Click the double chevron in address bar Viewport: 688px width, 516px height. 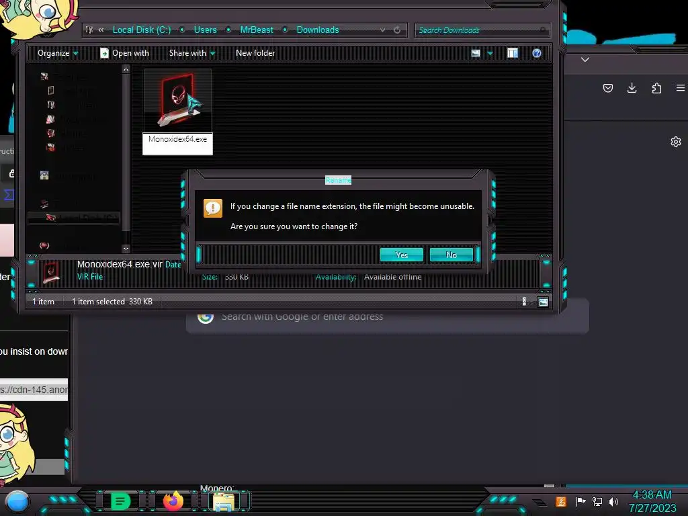(101, 30)
